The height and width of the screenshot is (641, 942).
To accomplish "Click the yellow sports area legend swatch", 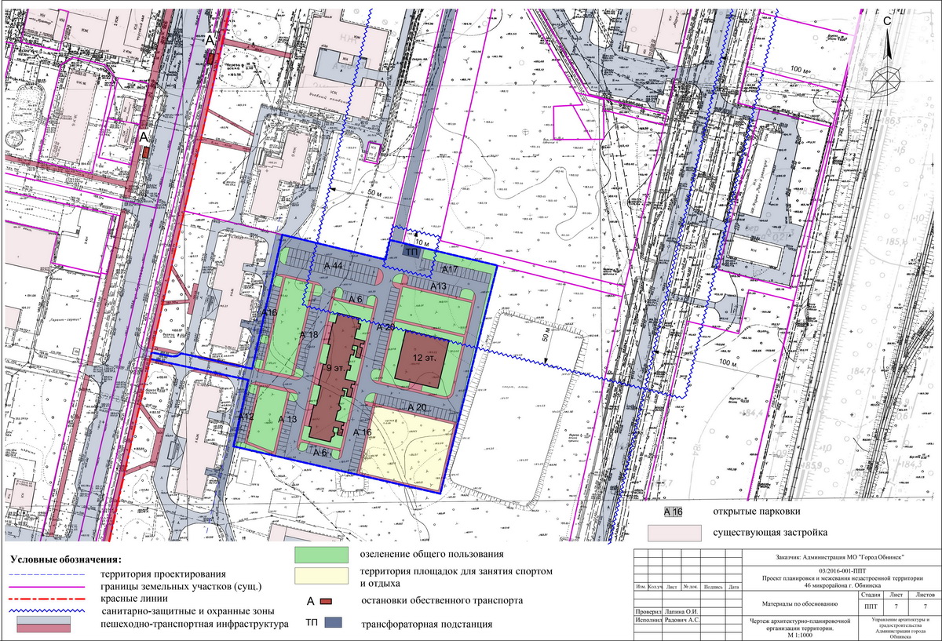I will 320,575.
